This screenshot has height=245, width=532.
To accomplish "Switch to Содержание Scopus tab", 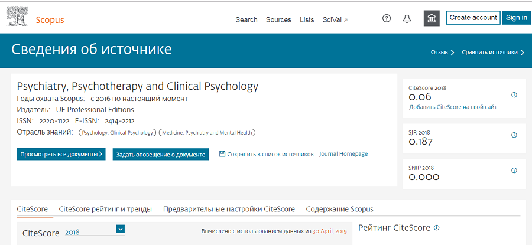I will pyautogui.click(x=340, y=209).
